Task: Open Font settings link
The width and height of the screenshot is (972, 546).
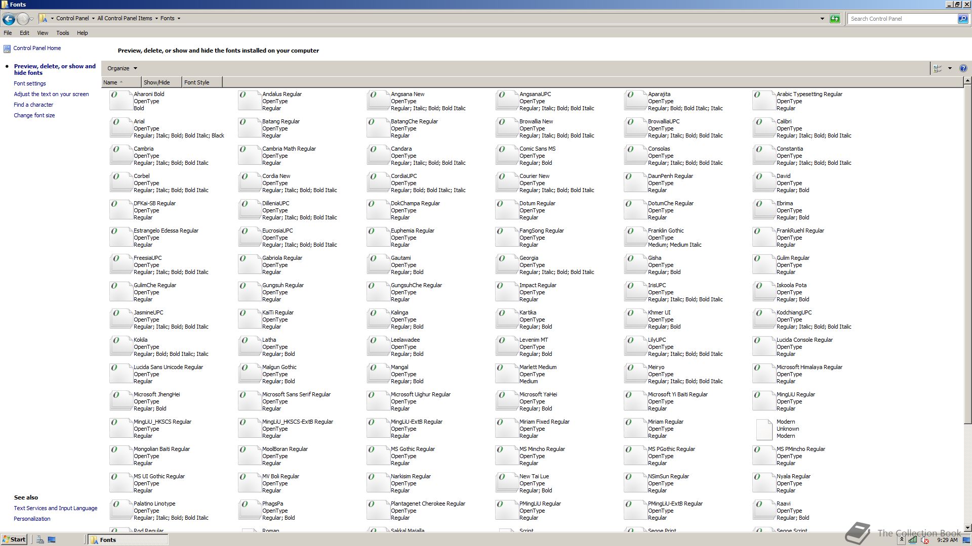Action: pyautogui.click(x=30, y=83)
